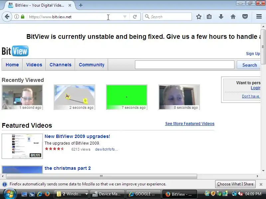Image resolution: width=266 pixels, height=199 pixels.
Task: Open uploader dswitchfofo... channel link
Action: (x=106, y=149)
